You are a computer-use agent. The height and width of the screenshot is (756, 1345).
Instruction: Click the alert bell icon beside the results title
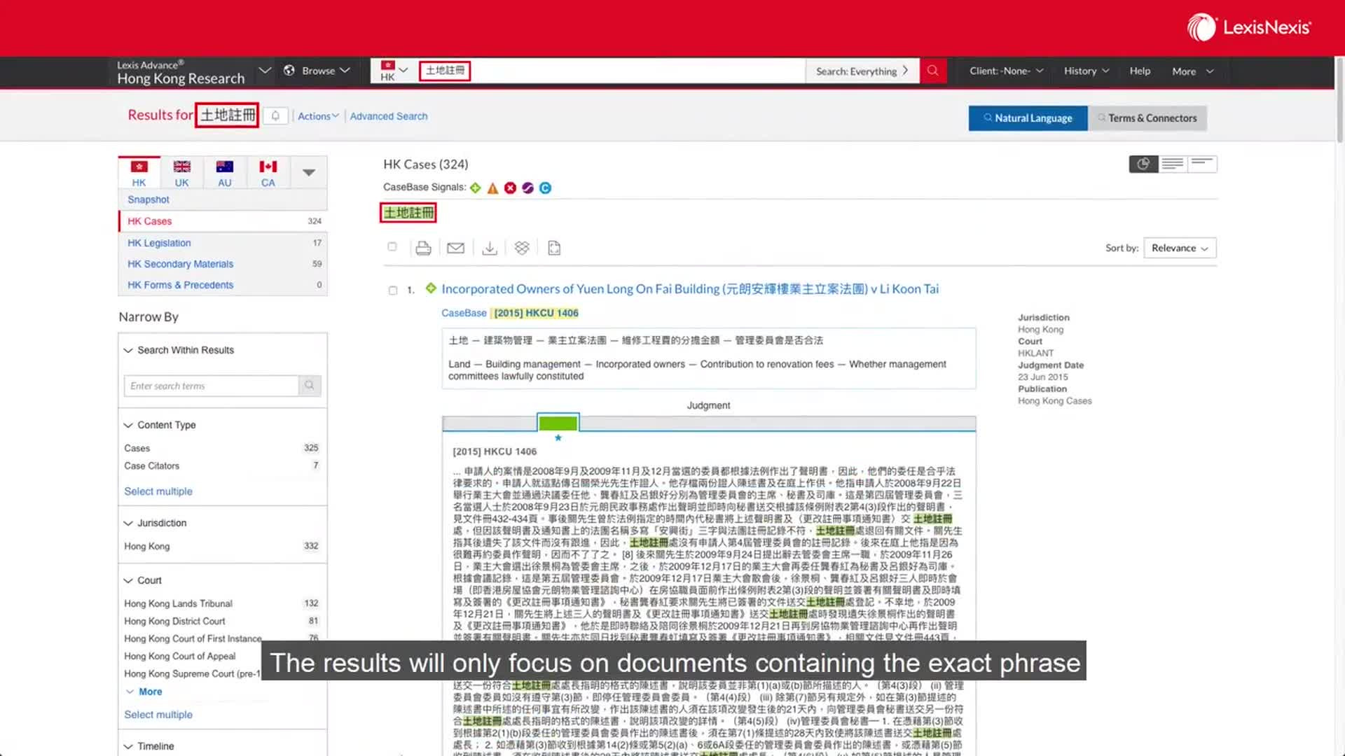[275, 116]
